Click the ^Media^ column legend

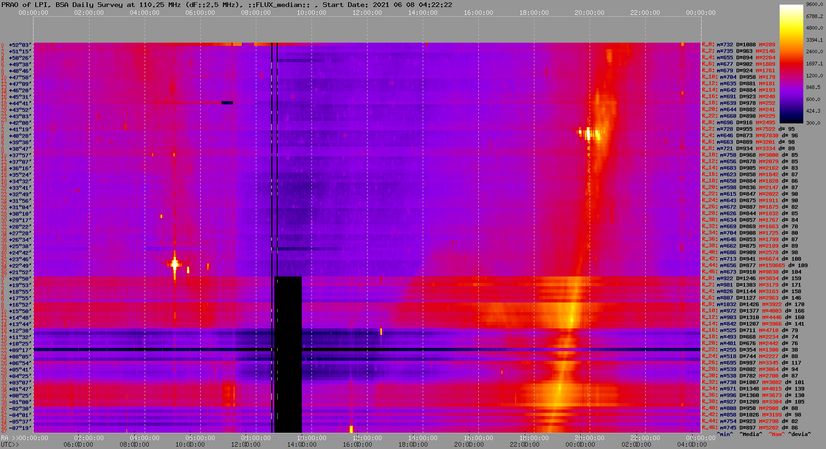(751, 435)
